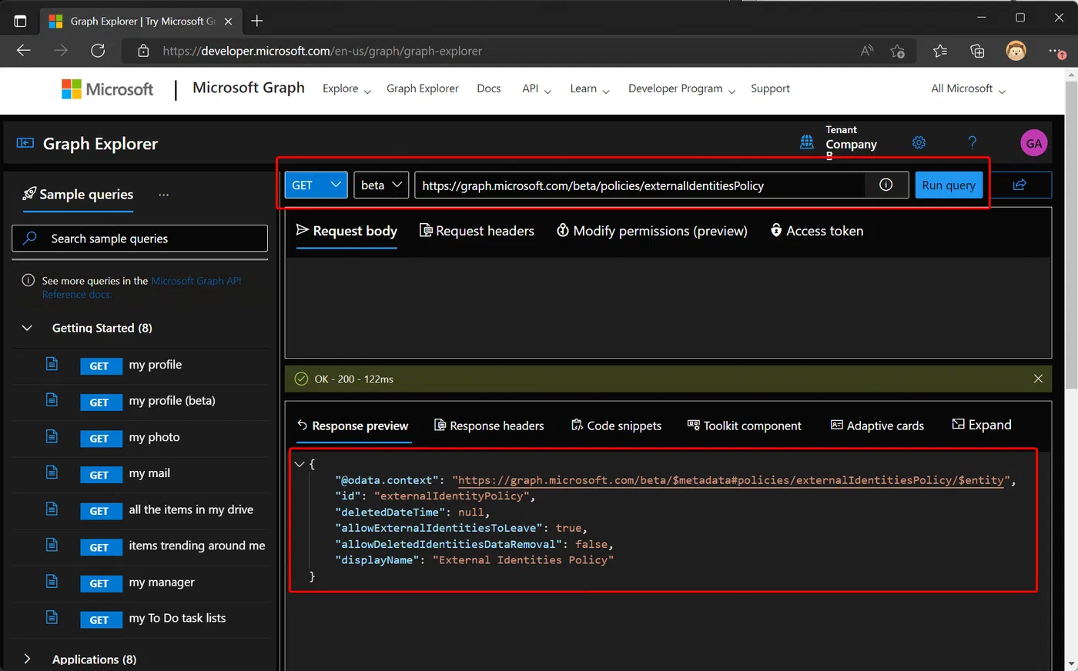
Task: Open the help question mark icon
Action: point(972,142)
